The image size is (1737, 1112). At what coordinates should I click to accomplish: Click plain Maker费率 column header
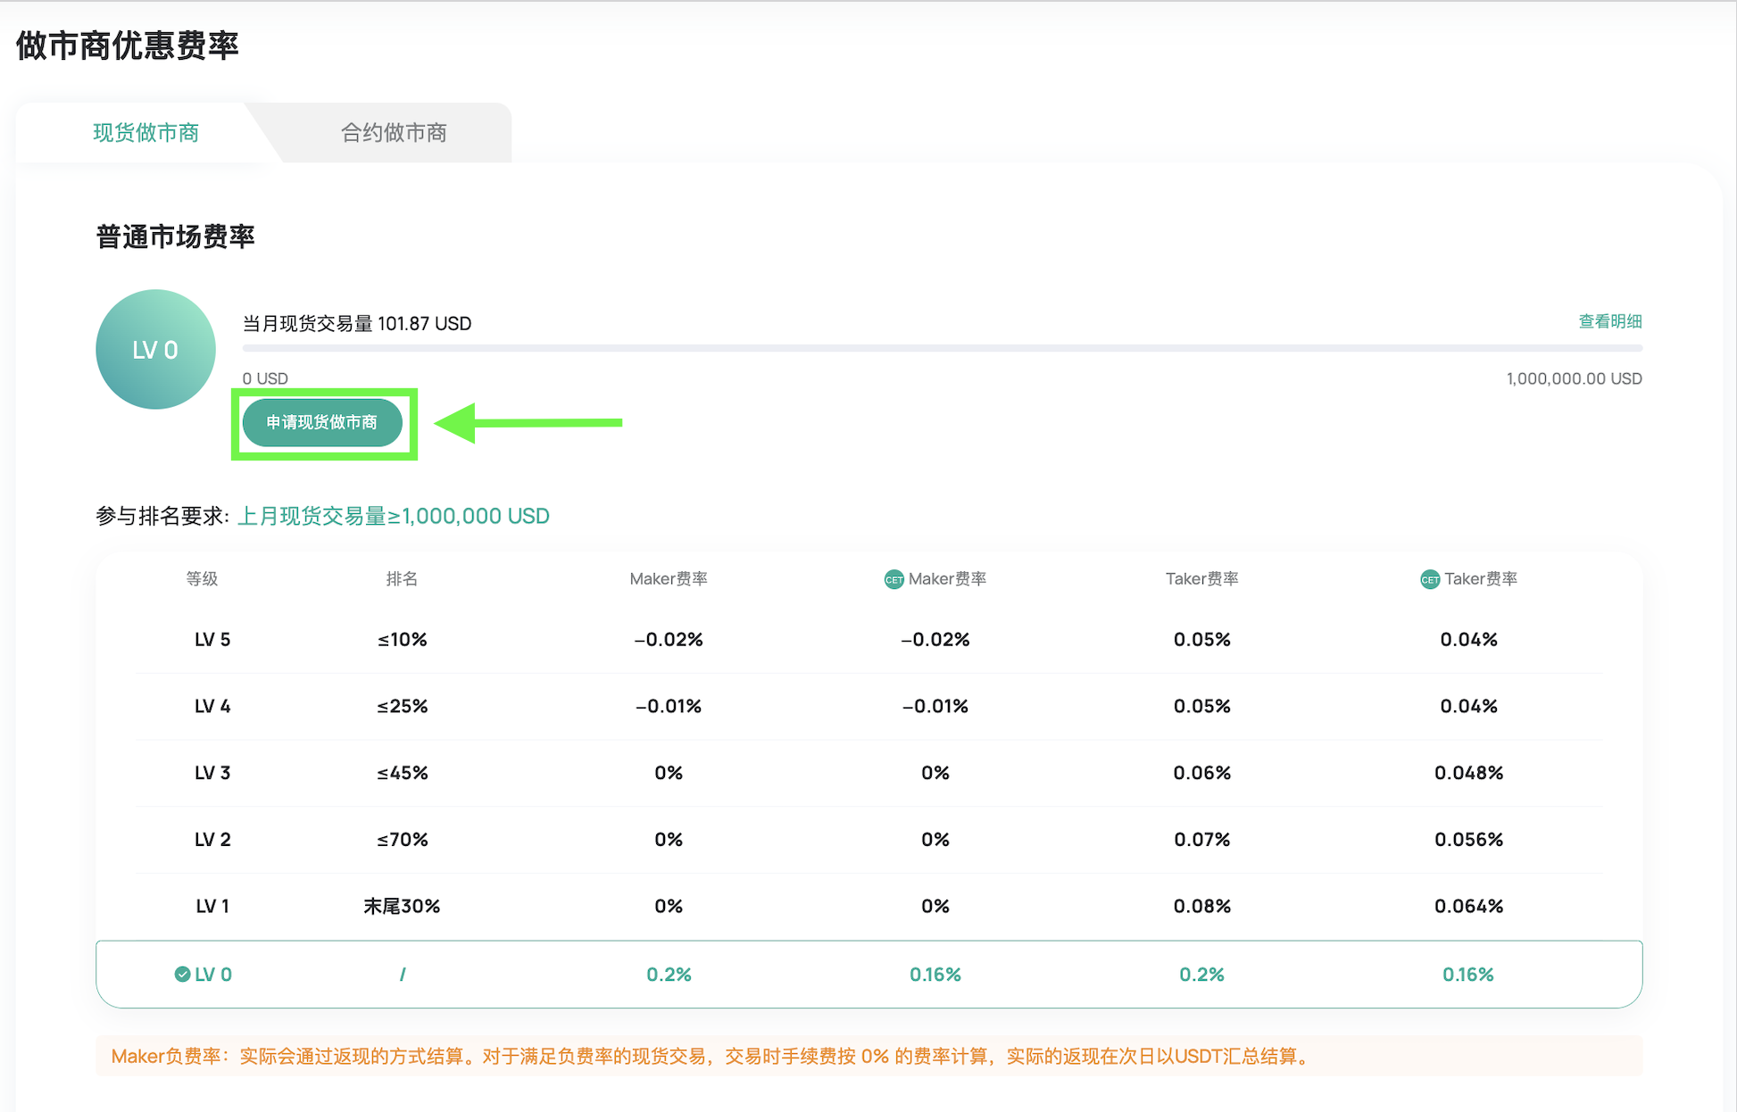point(669,578)
